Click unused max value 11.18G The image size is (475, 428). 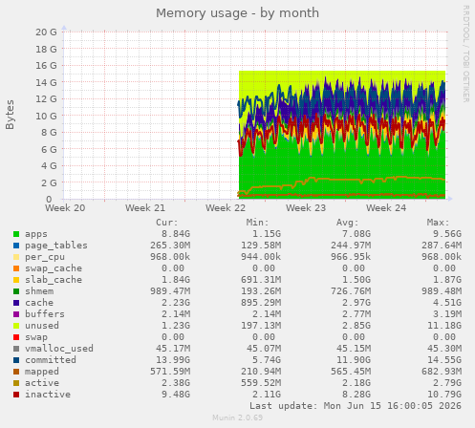coord(444,326)
